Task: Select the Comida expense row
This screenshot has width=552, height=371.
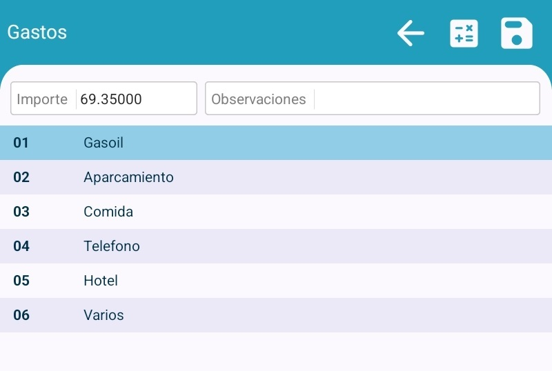Action: pyautogui.click(x=108, y=212)
